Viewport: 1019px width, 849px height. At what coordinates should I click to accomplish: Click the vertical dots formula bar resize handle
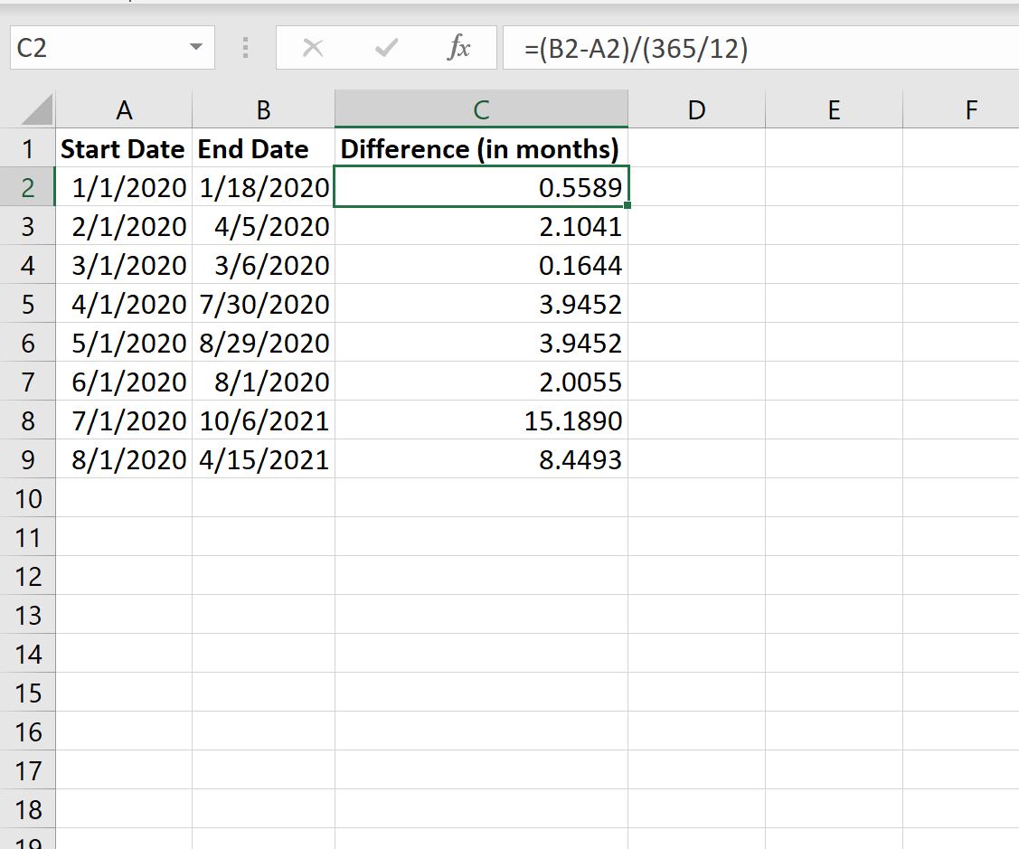[245, 49]
